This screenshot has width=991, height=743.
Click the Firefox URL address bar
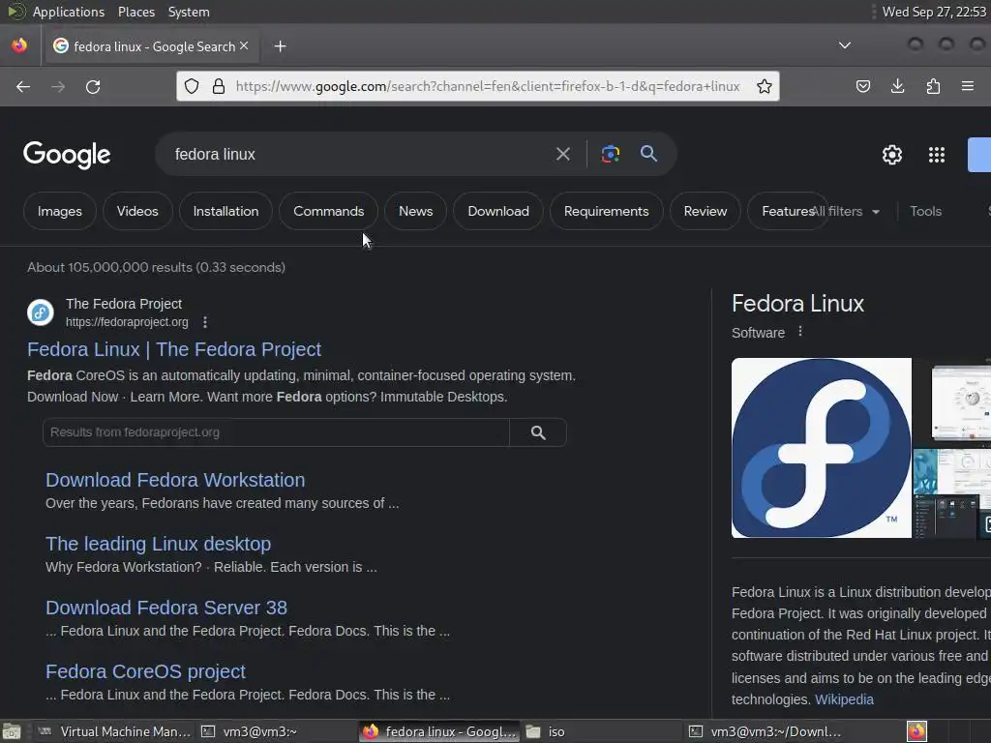[487, 86]
